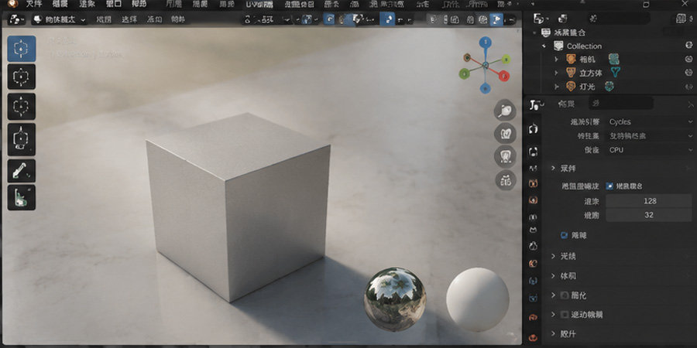Image resolution: width=697 pixels, height=348 pixels.
Task: Open the device dropdown showing CPU
Action: point(651,150)
